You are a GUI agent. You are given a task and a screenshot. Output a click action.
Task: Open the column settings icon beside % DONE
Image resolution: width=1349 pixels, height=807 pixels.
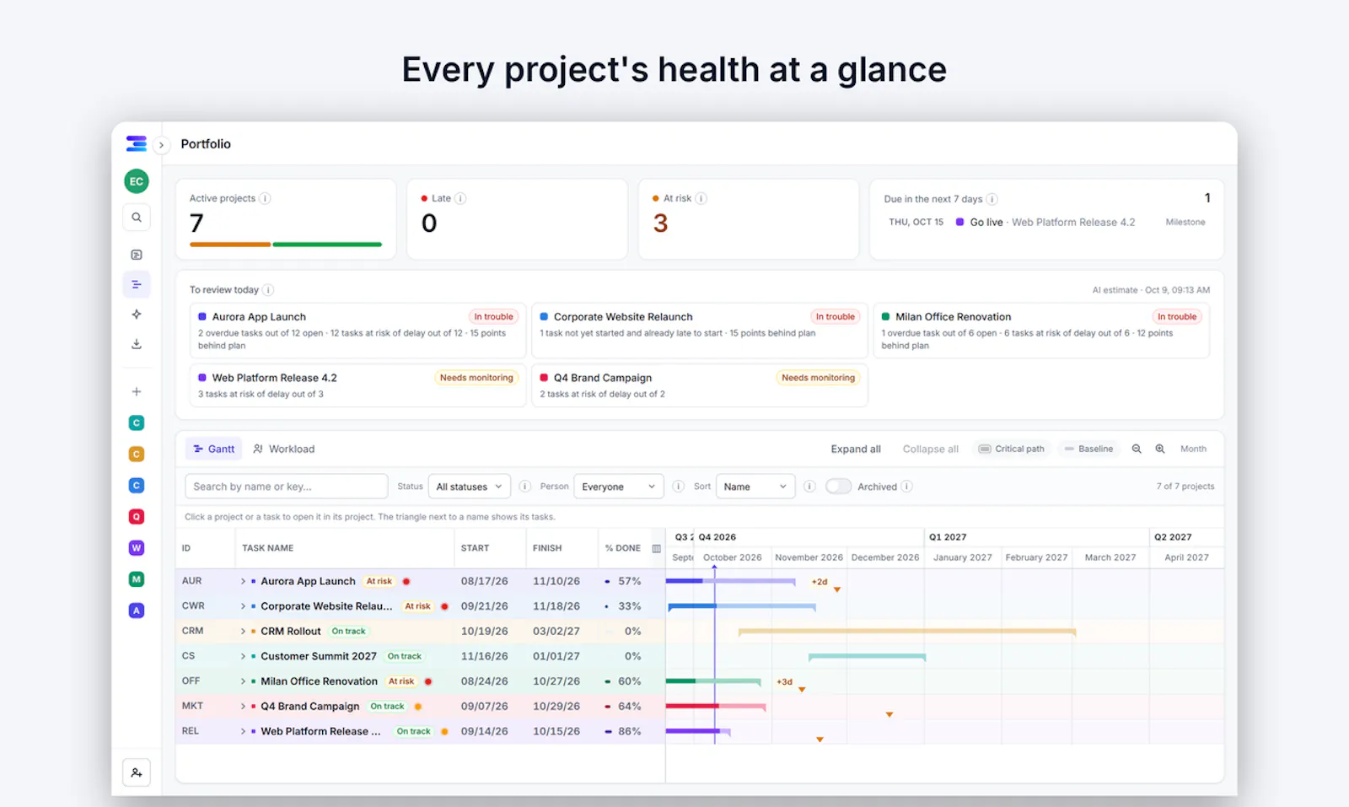656,549
